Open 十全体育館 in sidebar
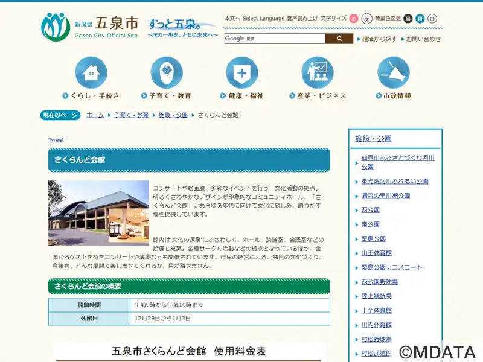 (376, 311)
